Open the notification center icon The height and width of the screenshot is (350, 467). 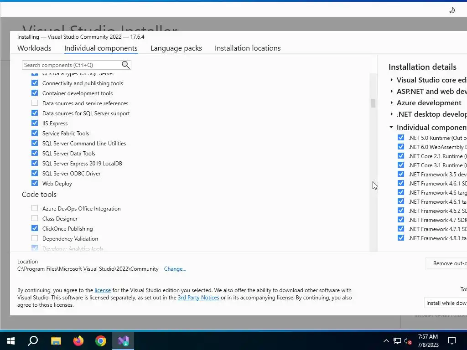click(452, 341)
